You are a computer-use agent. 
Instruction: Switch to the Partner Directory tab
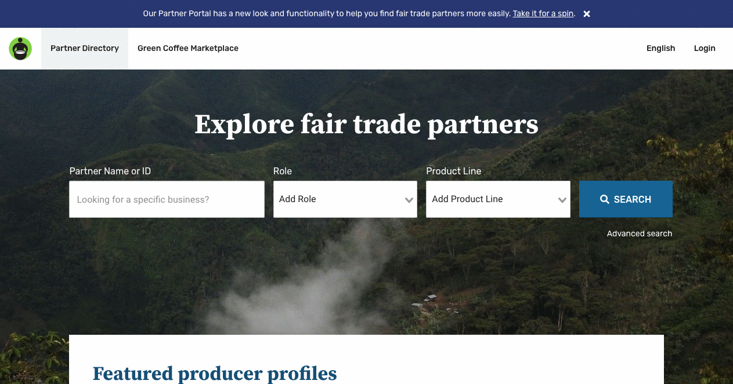coord(85,48)
